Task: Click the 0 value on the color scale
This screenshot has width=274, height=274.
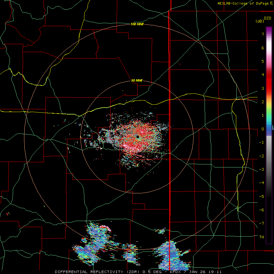Action: [x=263, y=129]
